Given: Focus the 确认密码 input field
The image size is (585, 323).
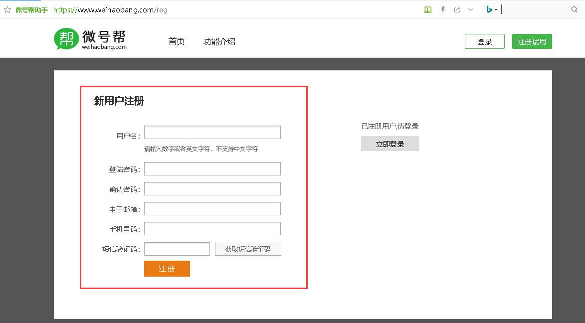Looking at the screenshot, I should [x=212, y=189].
